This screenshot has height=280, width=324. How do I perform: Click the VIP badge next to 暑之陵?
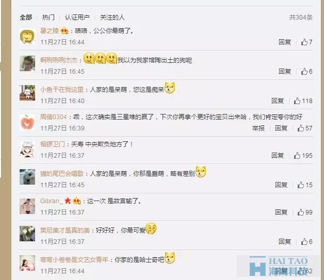[x=64, y=31]
